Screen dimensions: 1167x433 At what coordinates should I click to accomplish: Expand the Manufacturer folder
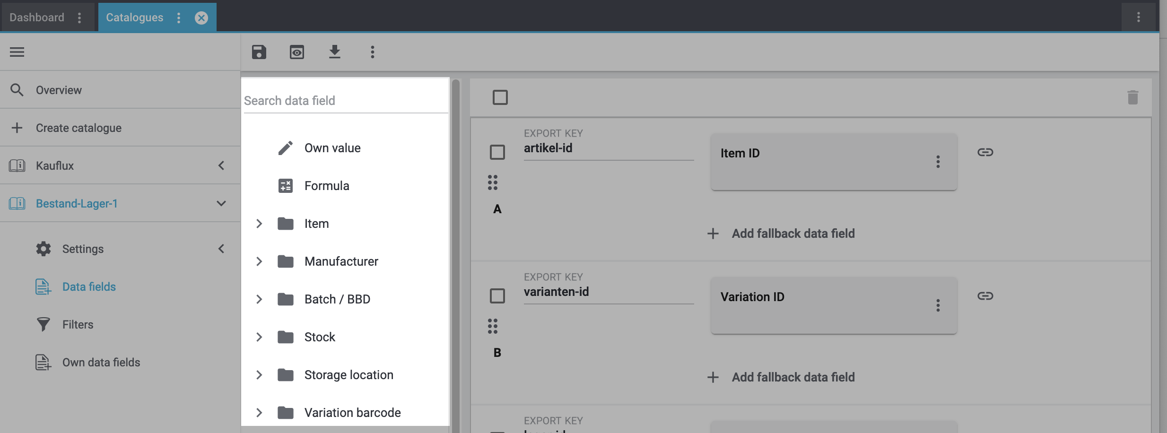259,261
